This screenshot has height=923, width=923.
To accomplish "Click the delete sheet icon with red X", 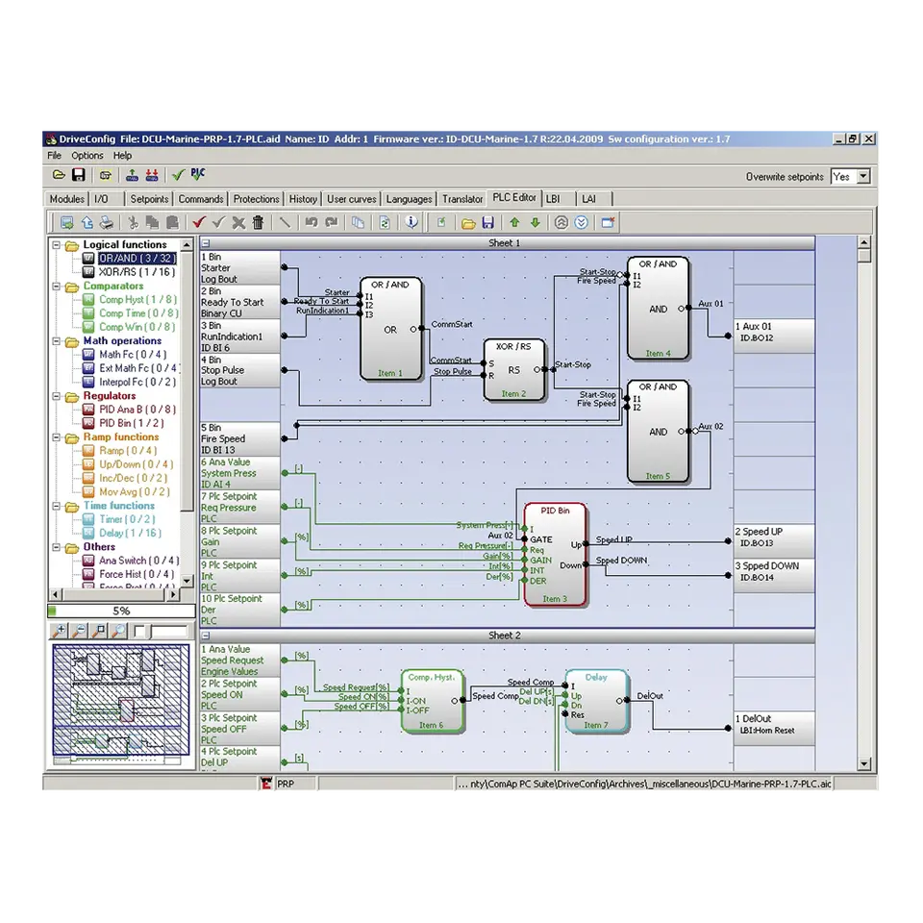I will click(608, 222).
